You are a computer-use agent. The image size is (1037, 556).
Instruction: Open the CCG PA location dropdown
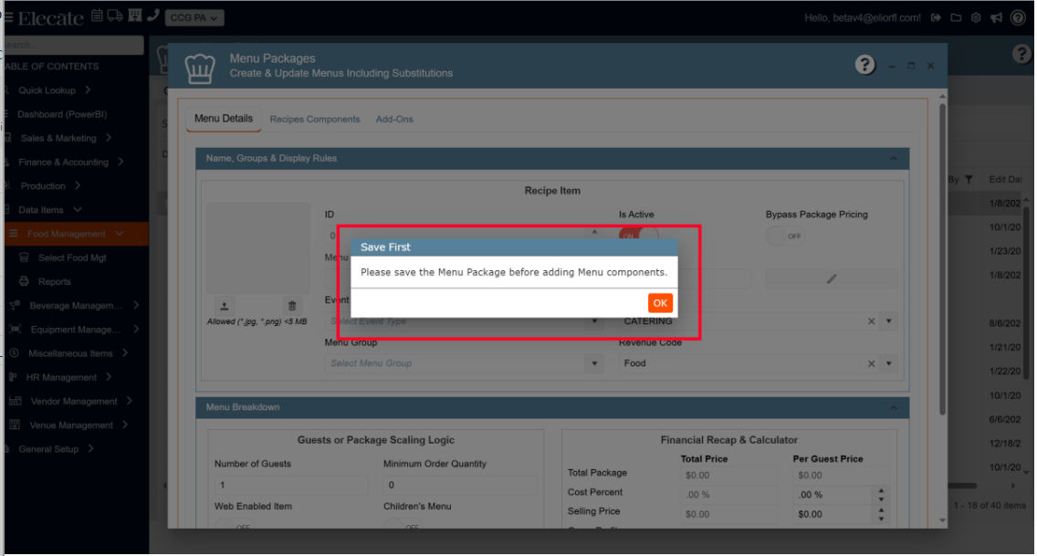point(194,18)
